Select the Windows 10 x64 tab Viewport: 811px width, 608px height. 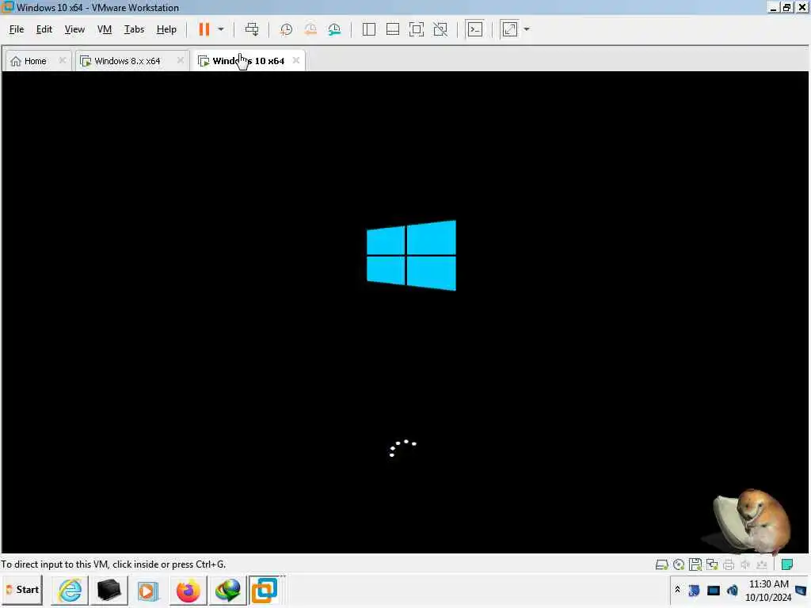pyautogui.click(x=248, y=61)
